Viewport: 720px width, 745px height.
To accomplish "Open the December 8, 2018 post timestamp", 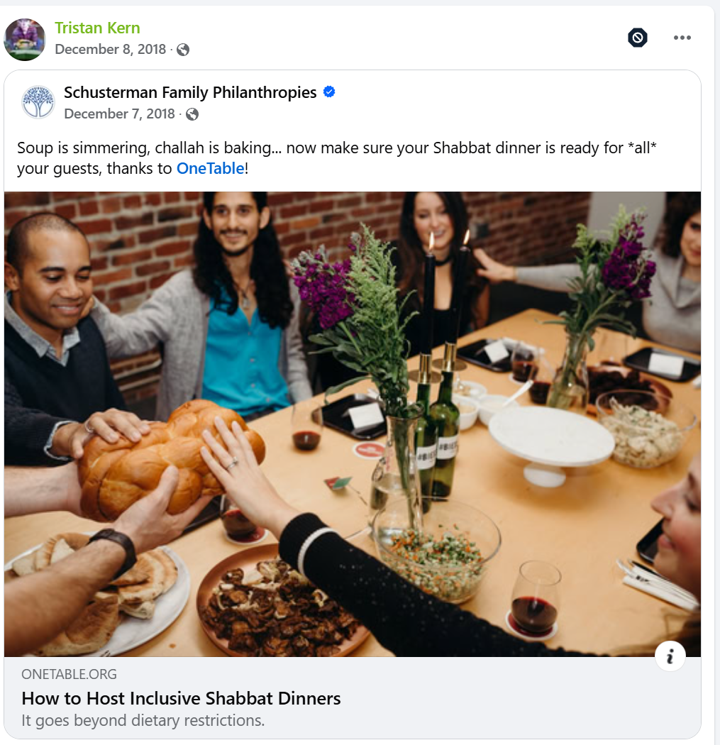I will (110, 50).
